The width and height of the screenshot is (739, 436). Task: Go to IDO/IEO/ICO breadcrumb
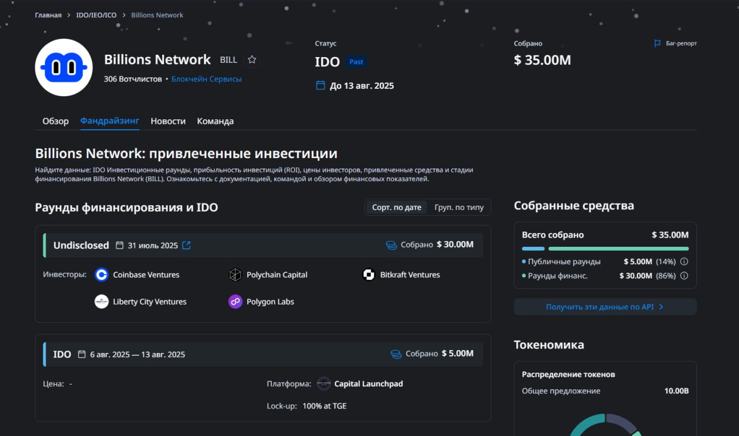96,15
